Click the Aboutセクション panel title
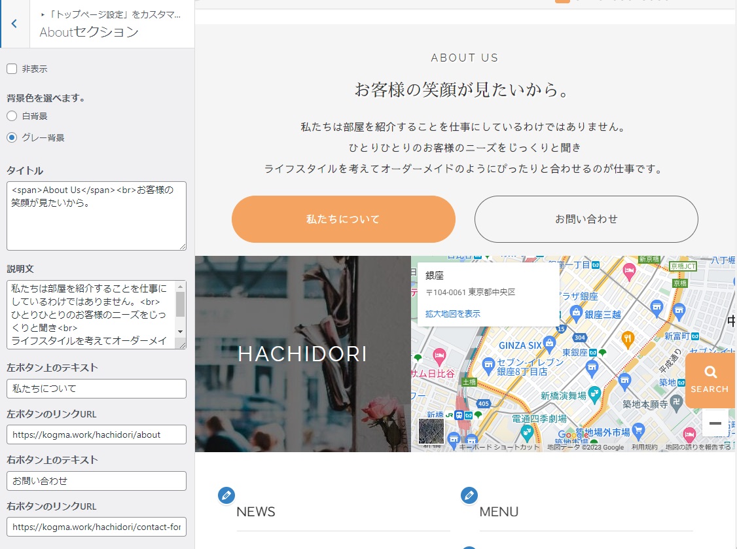This screenshot has height=549, width=737. pos(89,32)
